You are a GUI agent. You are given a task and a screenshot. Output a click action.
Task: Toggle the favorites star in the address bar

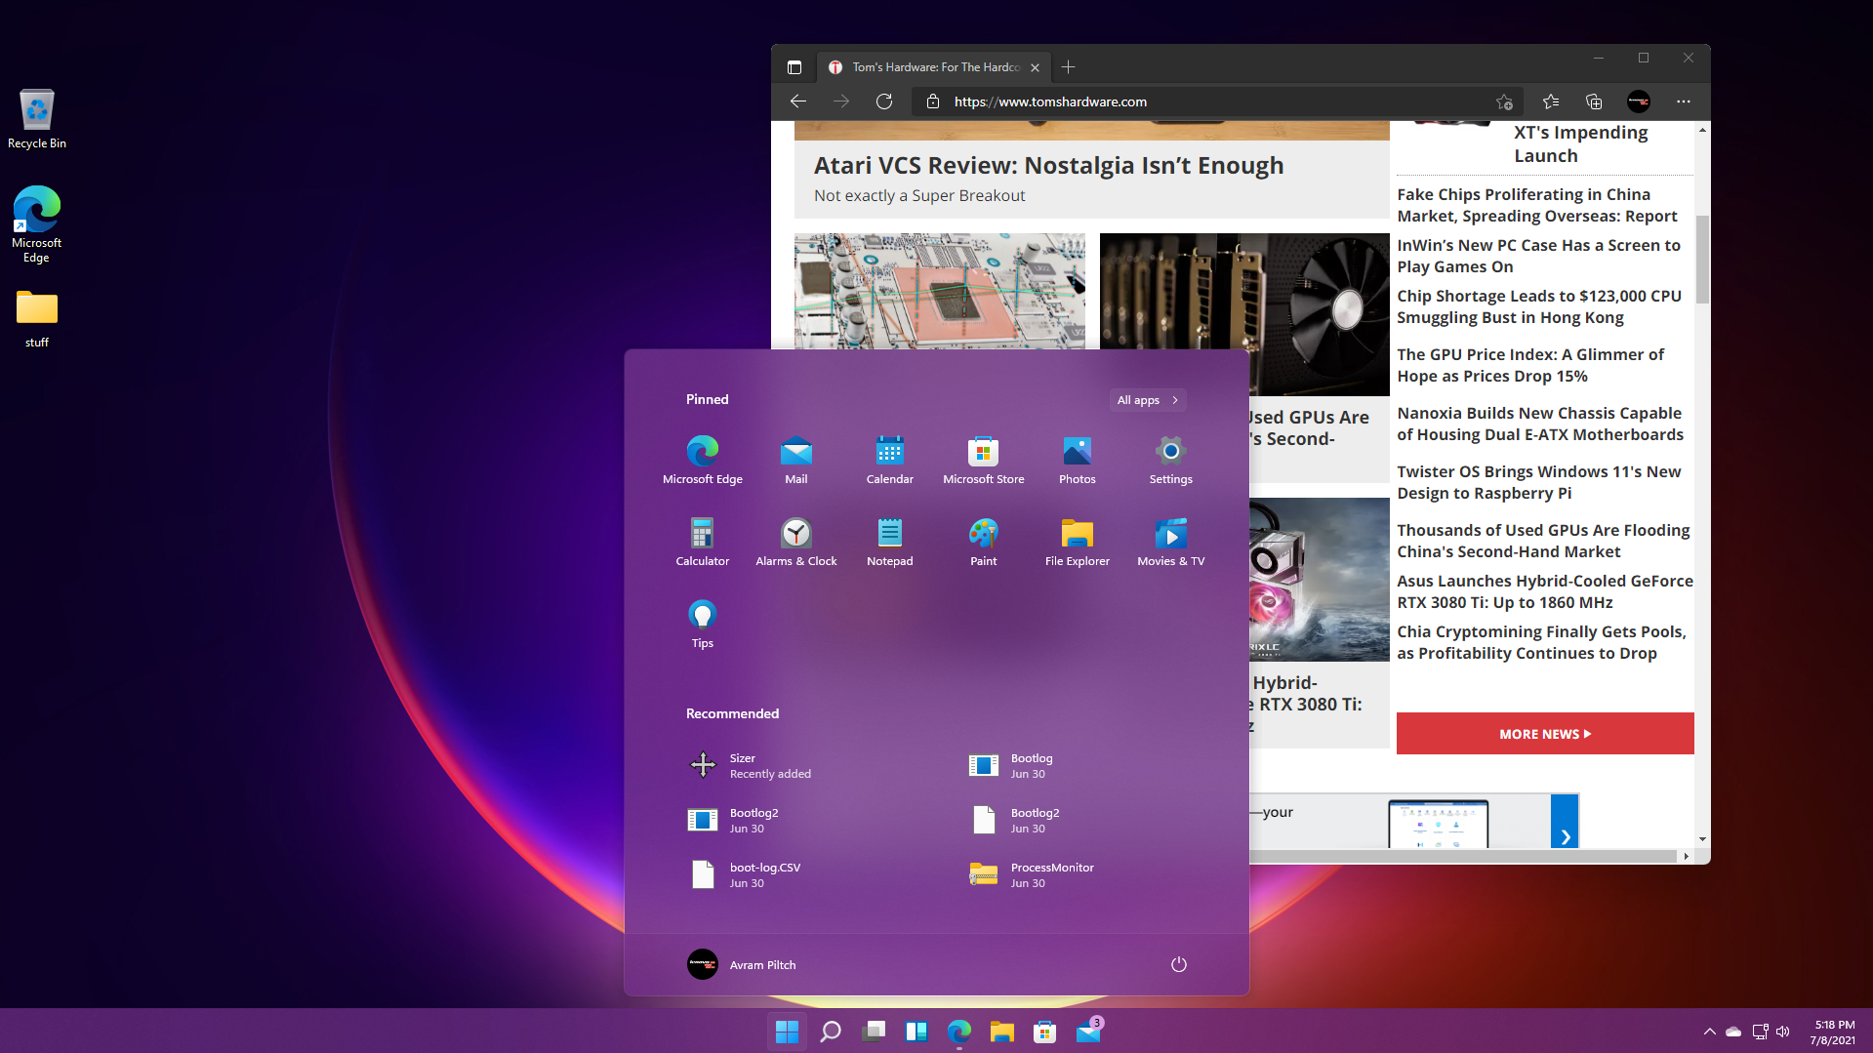pyautogui.click(x=1504, y=101)
